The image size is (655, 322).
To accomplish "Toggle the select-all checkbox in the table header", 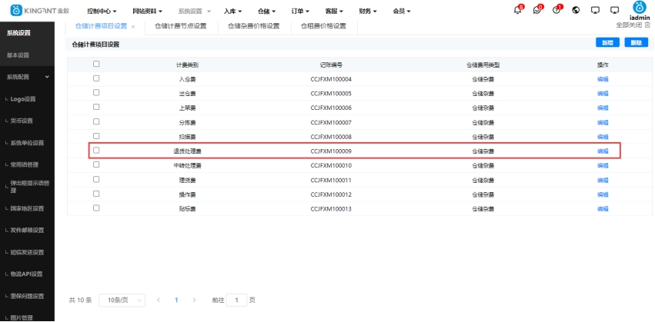I will coord(96,64).
